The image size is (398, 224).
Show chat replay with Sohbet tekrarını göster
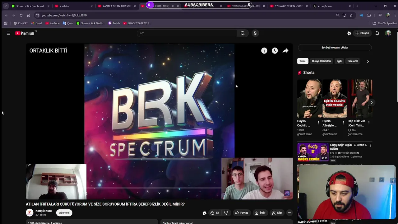335,48
